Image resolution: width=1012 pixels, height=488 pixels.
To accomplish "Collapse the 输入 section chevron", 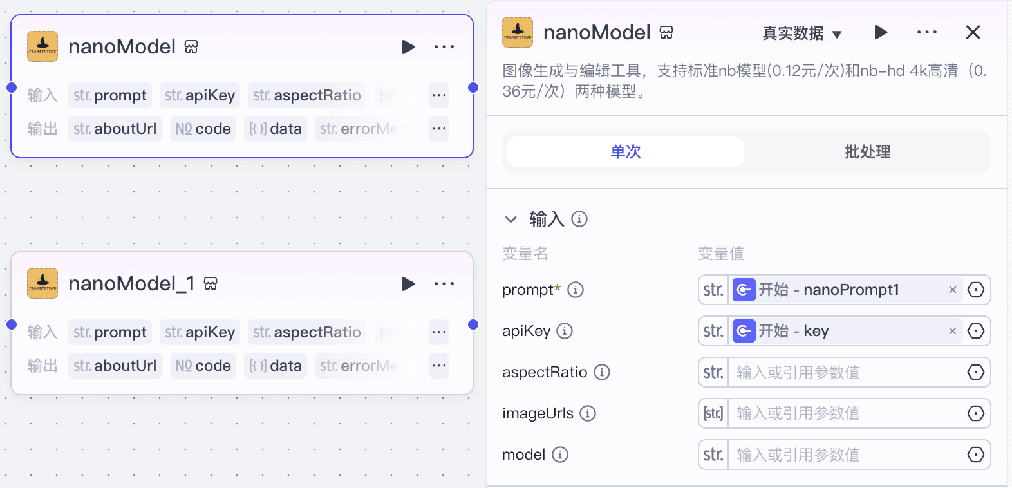I will [511, 220].
